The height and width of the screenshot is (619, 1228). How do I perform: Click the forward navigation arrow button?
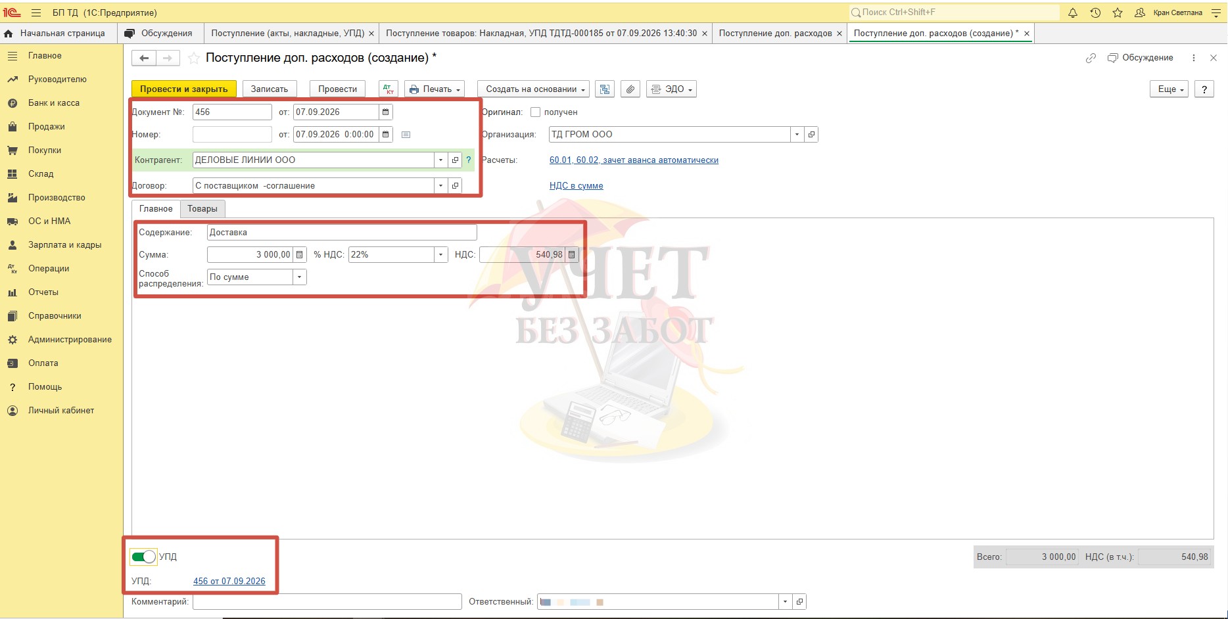point(168,58)
